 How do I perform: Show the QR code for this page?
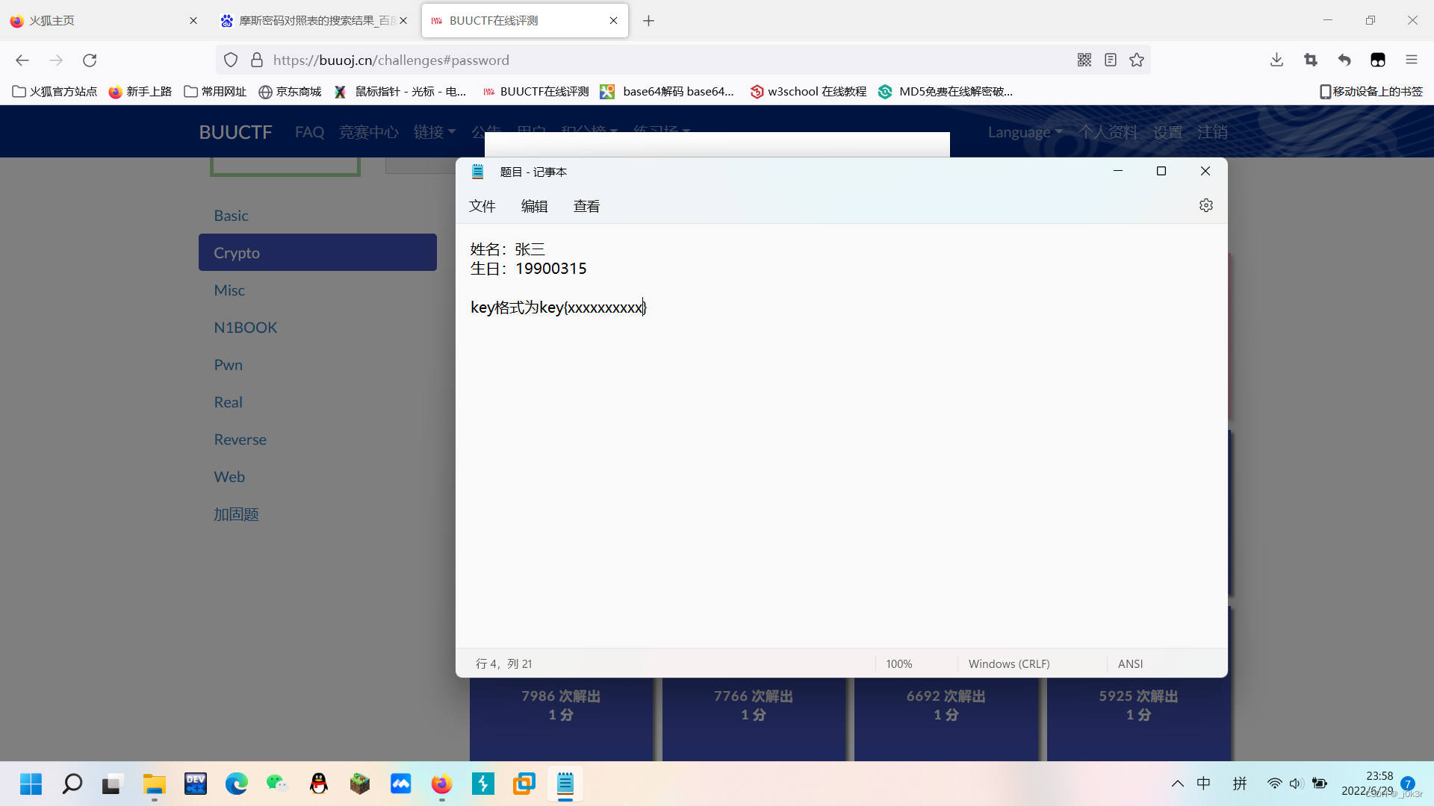1084,60
